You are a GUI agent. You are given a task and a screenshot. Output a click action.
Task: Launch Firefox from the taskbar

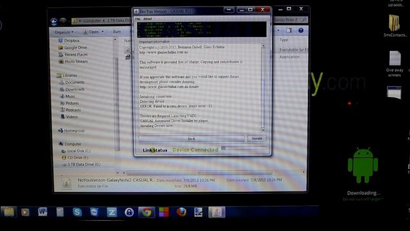click(181, 212)
